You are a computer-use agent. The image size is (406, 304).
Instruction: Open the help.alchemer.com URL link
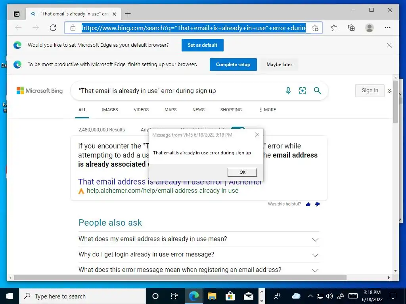coord(162,191)
